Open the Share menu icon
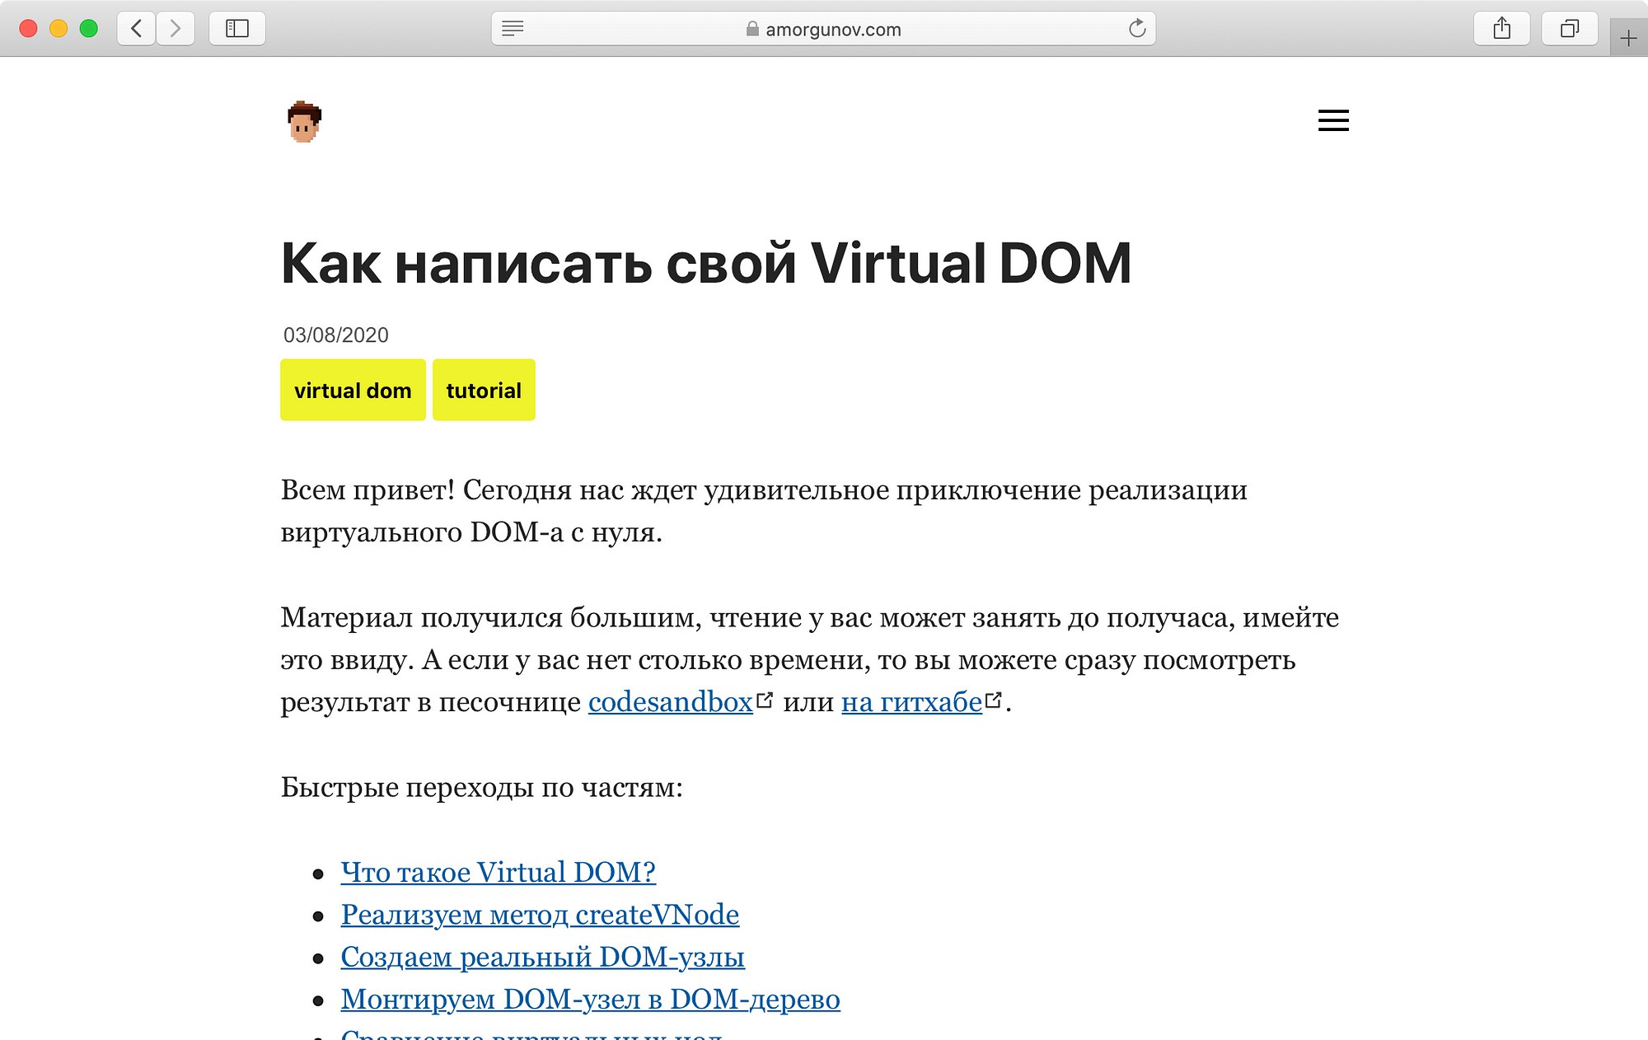Viewport: 1648px width, 1040px height. [1501, 29]
